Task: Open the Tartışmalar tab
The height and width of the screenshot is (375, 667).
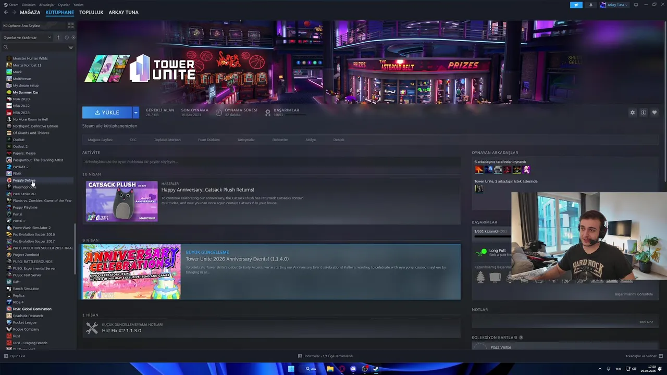Action: click(246, 140)
